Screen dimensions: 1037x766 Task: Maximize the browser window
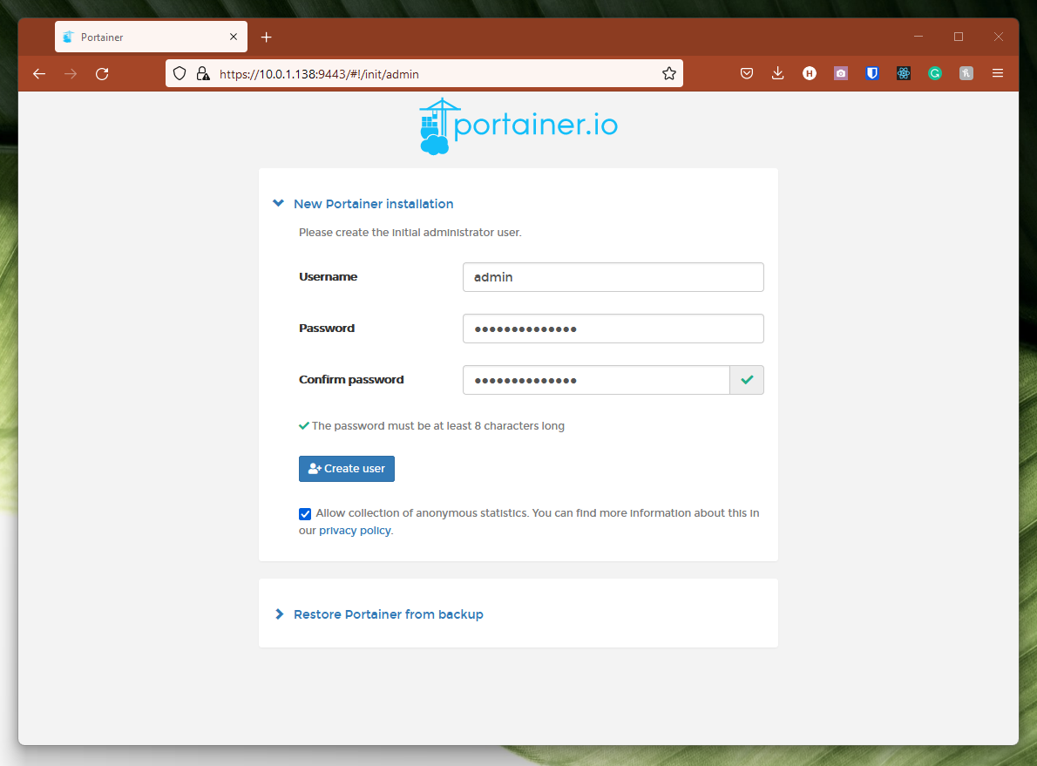pyautogui.click(x=959, y=37)
